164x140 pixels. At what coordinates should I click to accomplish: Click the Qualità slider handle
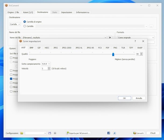click(x=113, y=54)
